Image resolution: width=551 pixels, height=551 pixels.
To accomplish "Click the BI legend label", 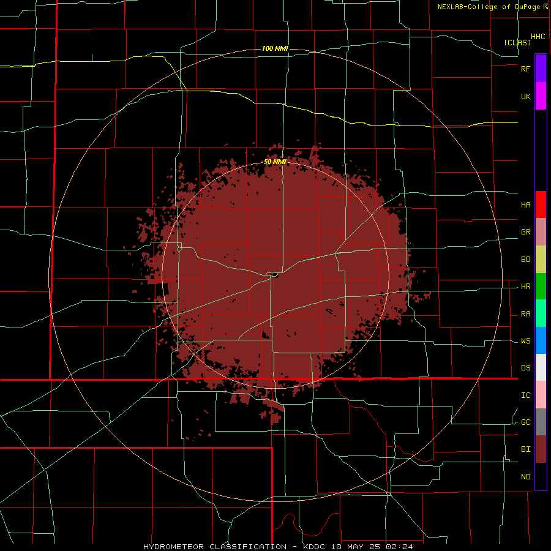I will (x=525, y=449).
